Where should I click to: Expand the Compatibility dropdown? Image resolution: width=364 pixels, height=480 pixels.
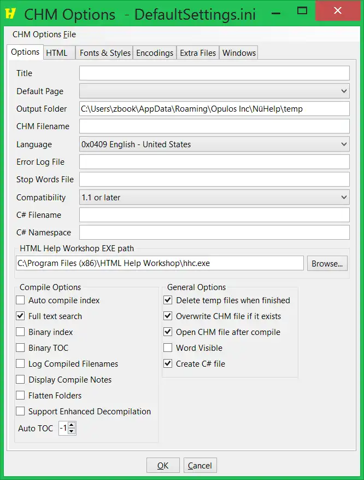tap(214, 197)
